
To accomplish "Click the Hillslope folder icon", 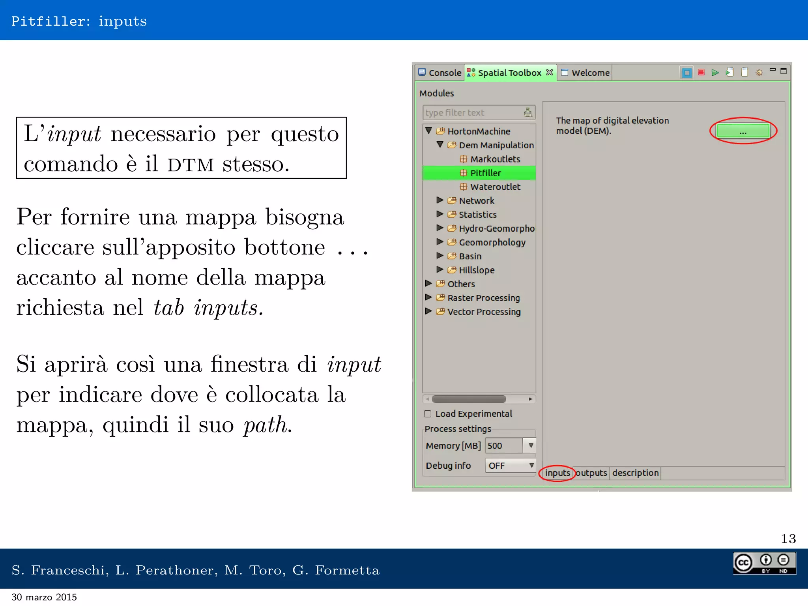I will [452, 269].
